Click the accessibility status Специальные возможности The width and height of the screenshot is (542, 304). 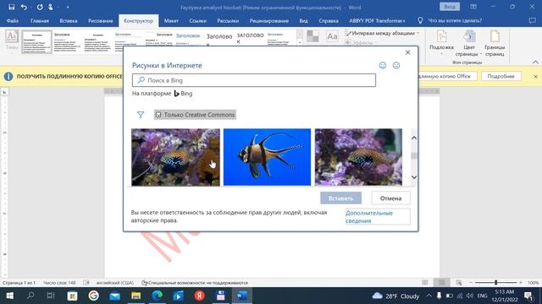[x=195, y=283]
